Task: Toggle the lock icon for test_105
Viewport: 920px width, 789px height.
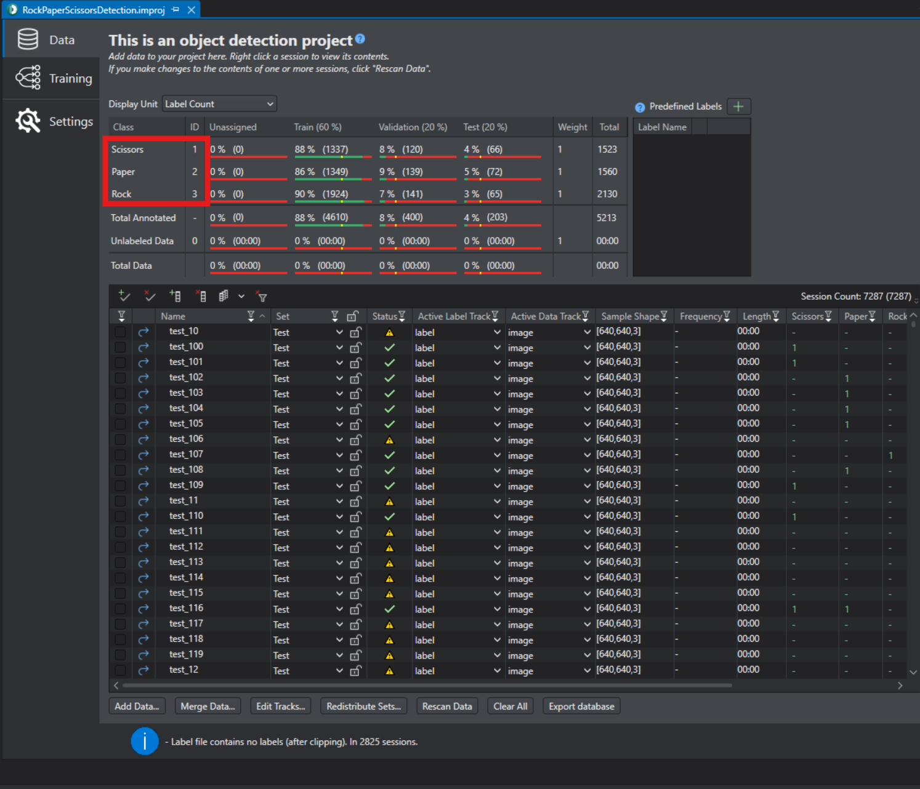Action: click(355, 425)
